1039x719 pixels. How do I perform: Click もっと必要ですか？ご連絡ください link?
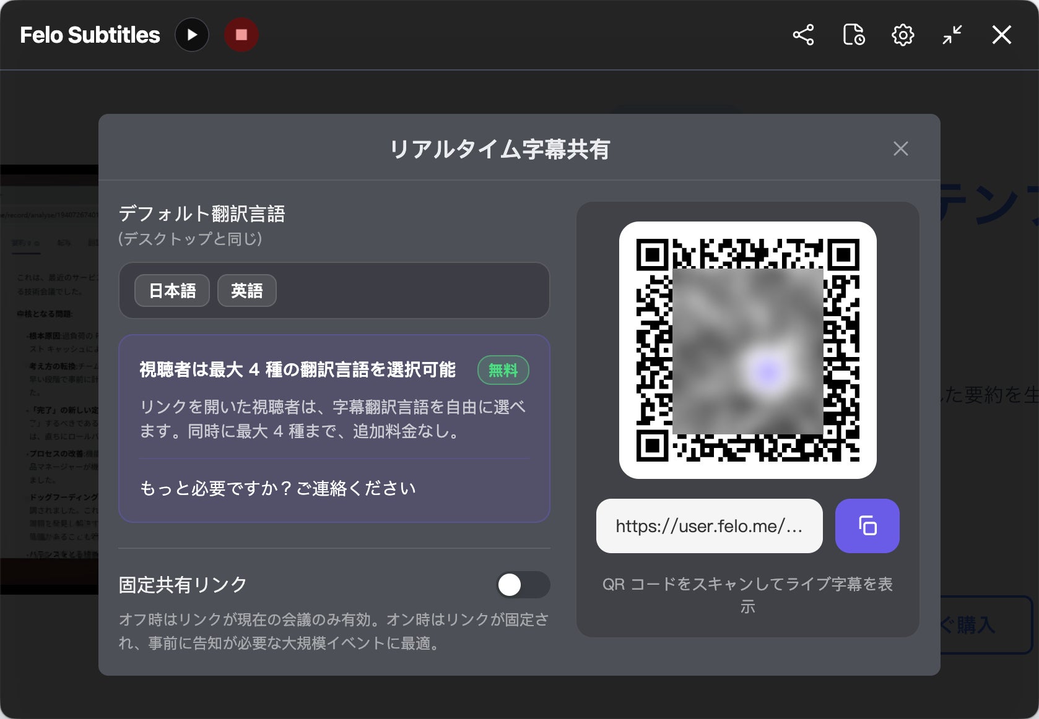(x=277, y=488)
